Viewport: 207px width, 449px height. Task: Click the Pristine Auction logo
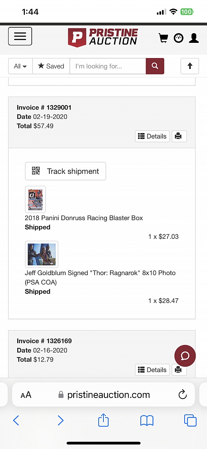point(103,37)
